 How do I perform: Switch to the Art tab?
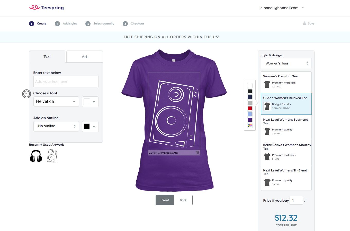[x=85, y=56]
